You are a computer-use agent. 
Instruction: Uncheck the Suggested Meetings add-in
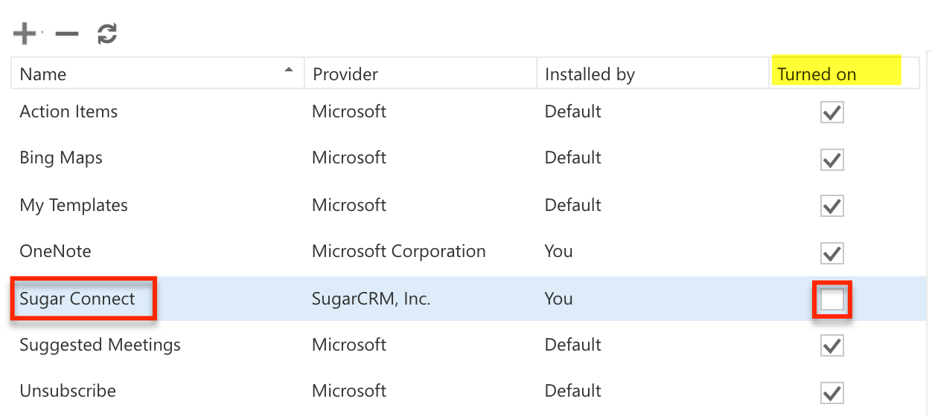[832, 345]
